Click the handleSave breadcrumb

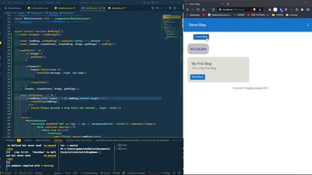tap(67, 13)
